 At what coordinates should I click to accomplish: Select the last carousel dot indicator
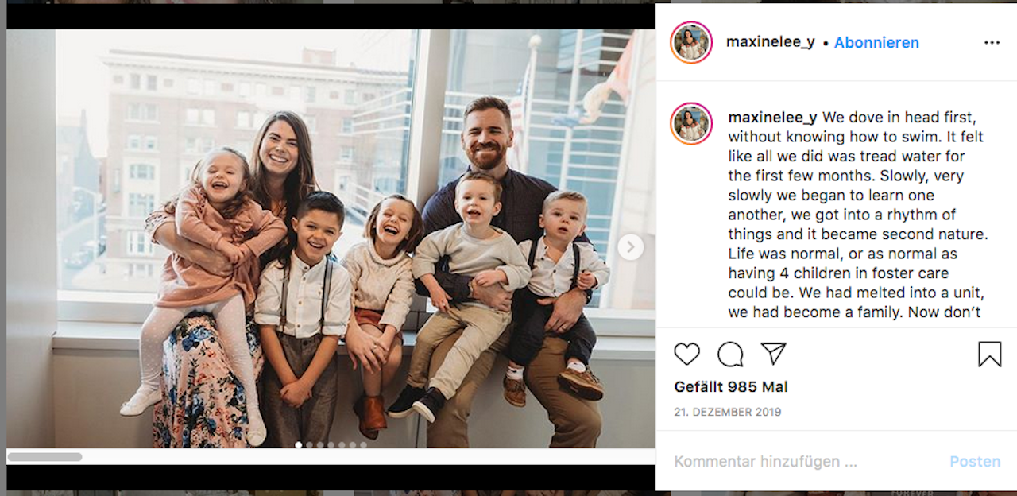[x=363, y=445]
